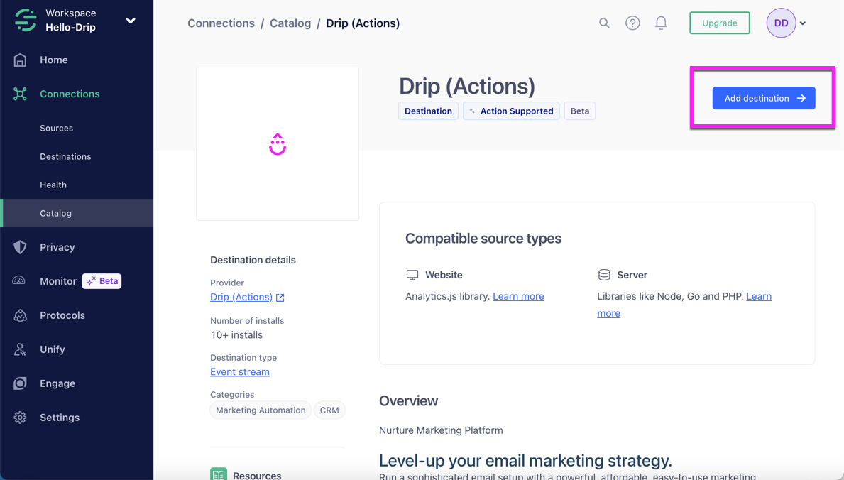Click the DD user avatar
844x480 pixels.
(x=781, y=23)
